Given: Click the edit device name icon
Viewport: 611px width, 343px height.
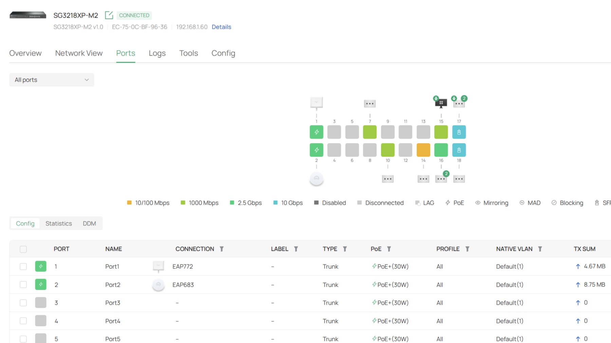Looking at the screenshot, I should pyautogui.click(x=109, y=15).
